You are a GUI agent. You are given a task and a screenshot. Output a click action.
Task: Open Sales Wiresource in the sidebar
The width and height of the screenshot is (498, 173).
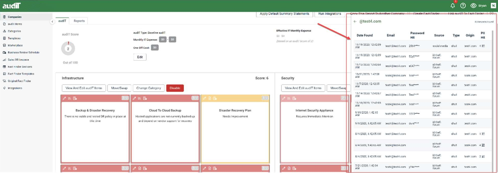pos(26,60)
